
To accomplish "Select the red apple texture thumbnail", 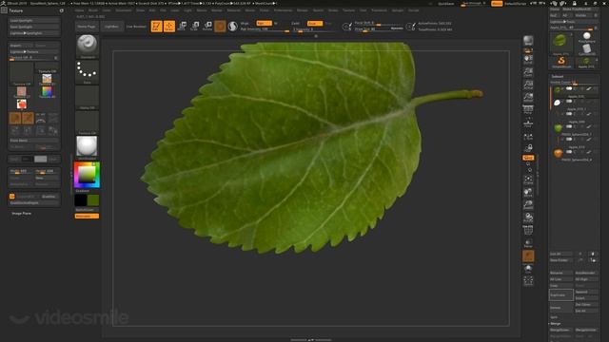I will click(22, 104).
